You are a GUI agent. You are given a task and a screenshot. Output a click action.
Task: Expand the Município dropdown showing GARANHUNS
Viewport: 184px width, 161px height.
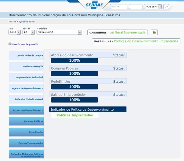[59, 32]
